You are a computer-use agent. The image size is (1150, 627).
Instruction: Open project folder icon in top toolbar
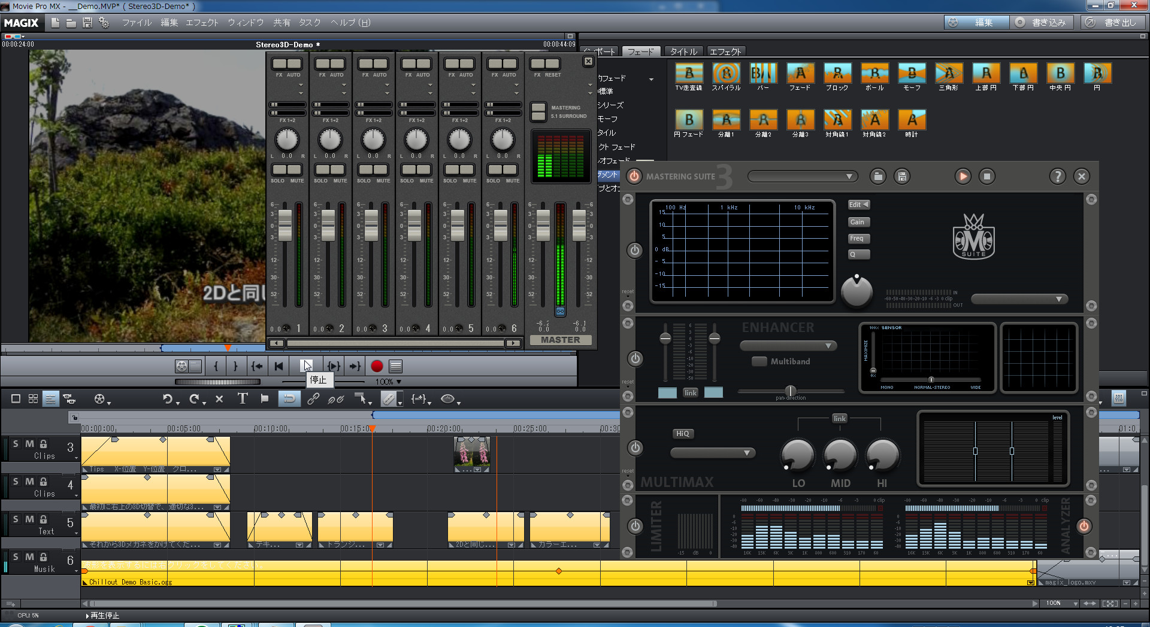pos(71,23)
